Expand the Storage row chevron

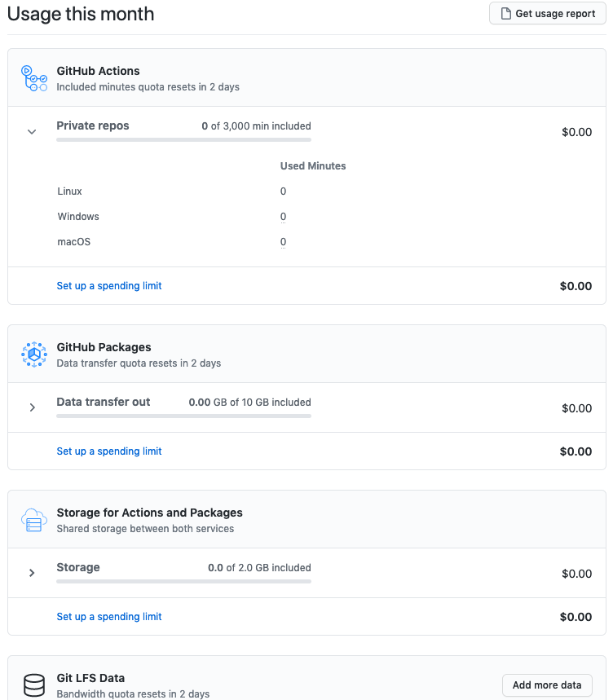32,573
